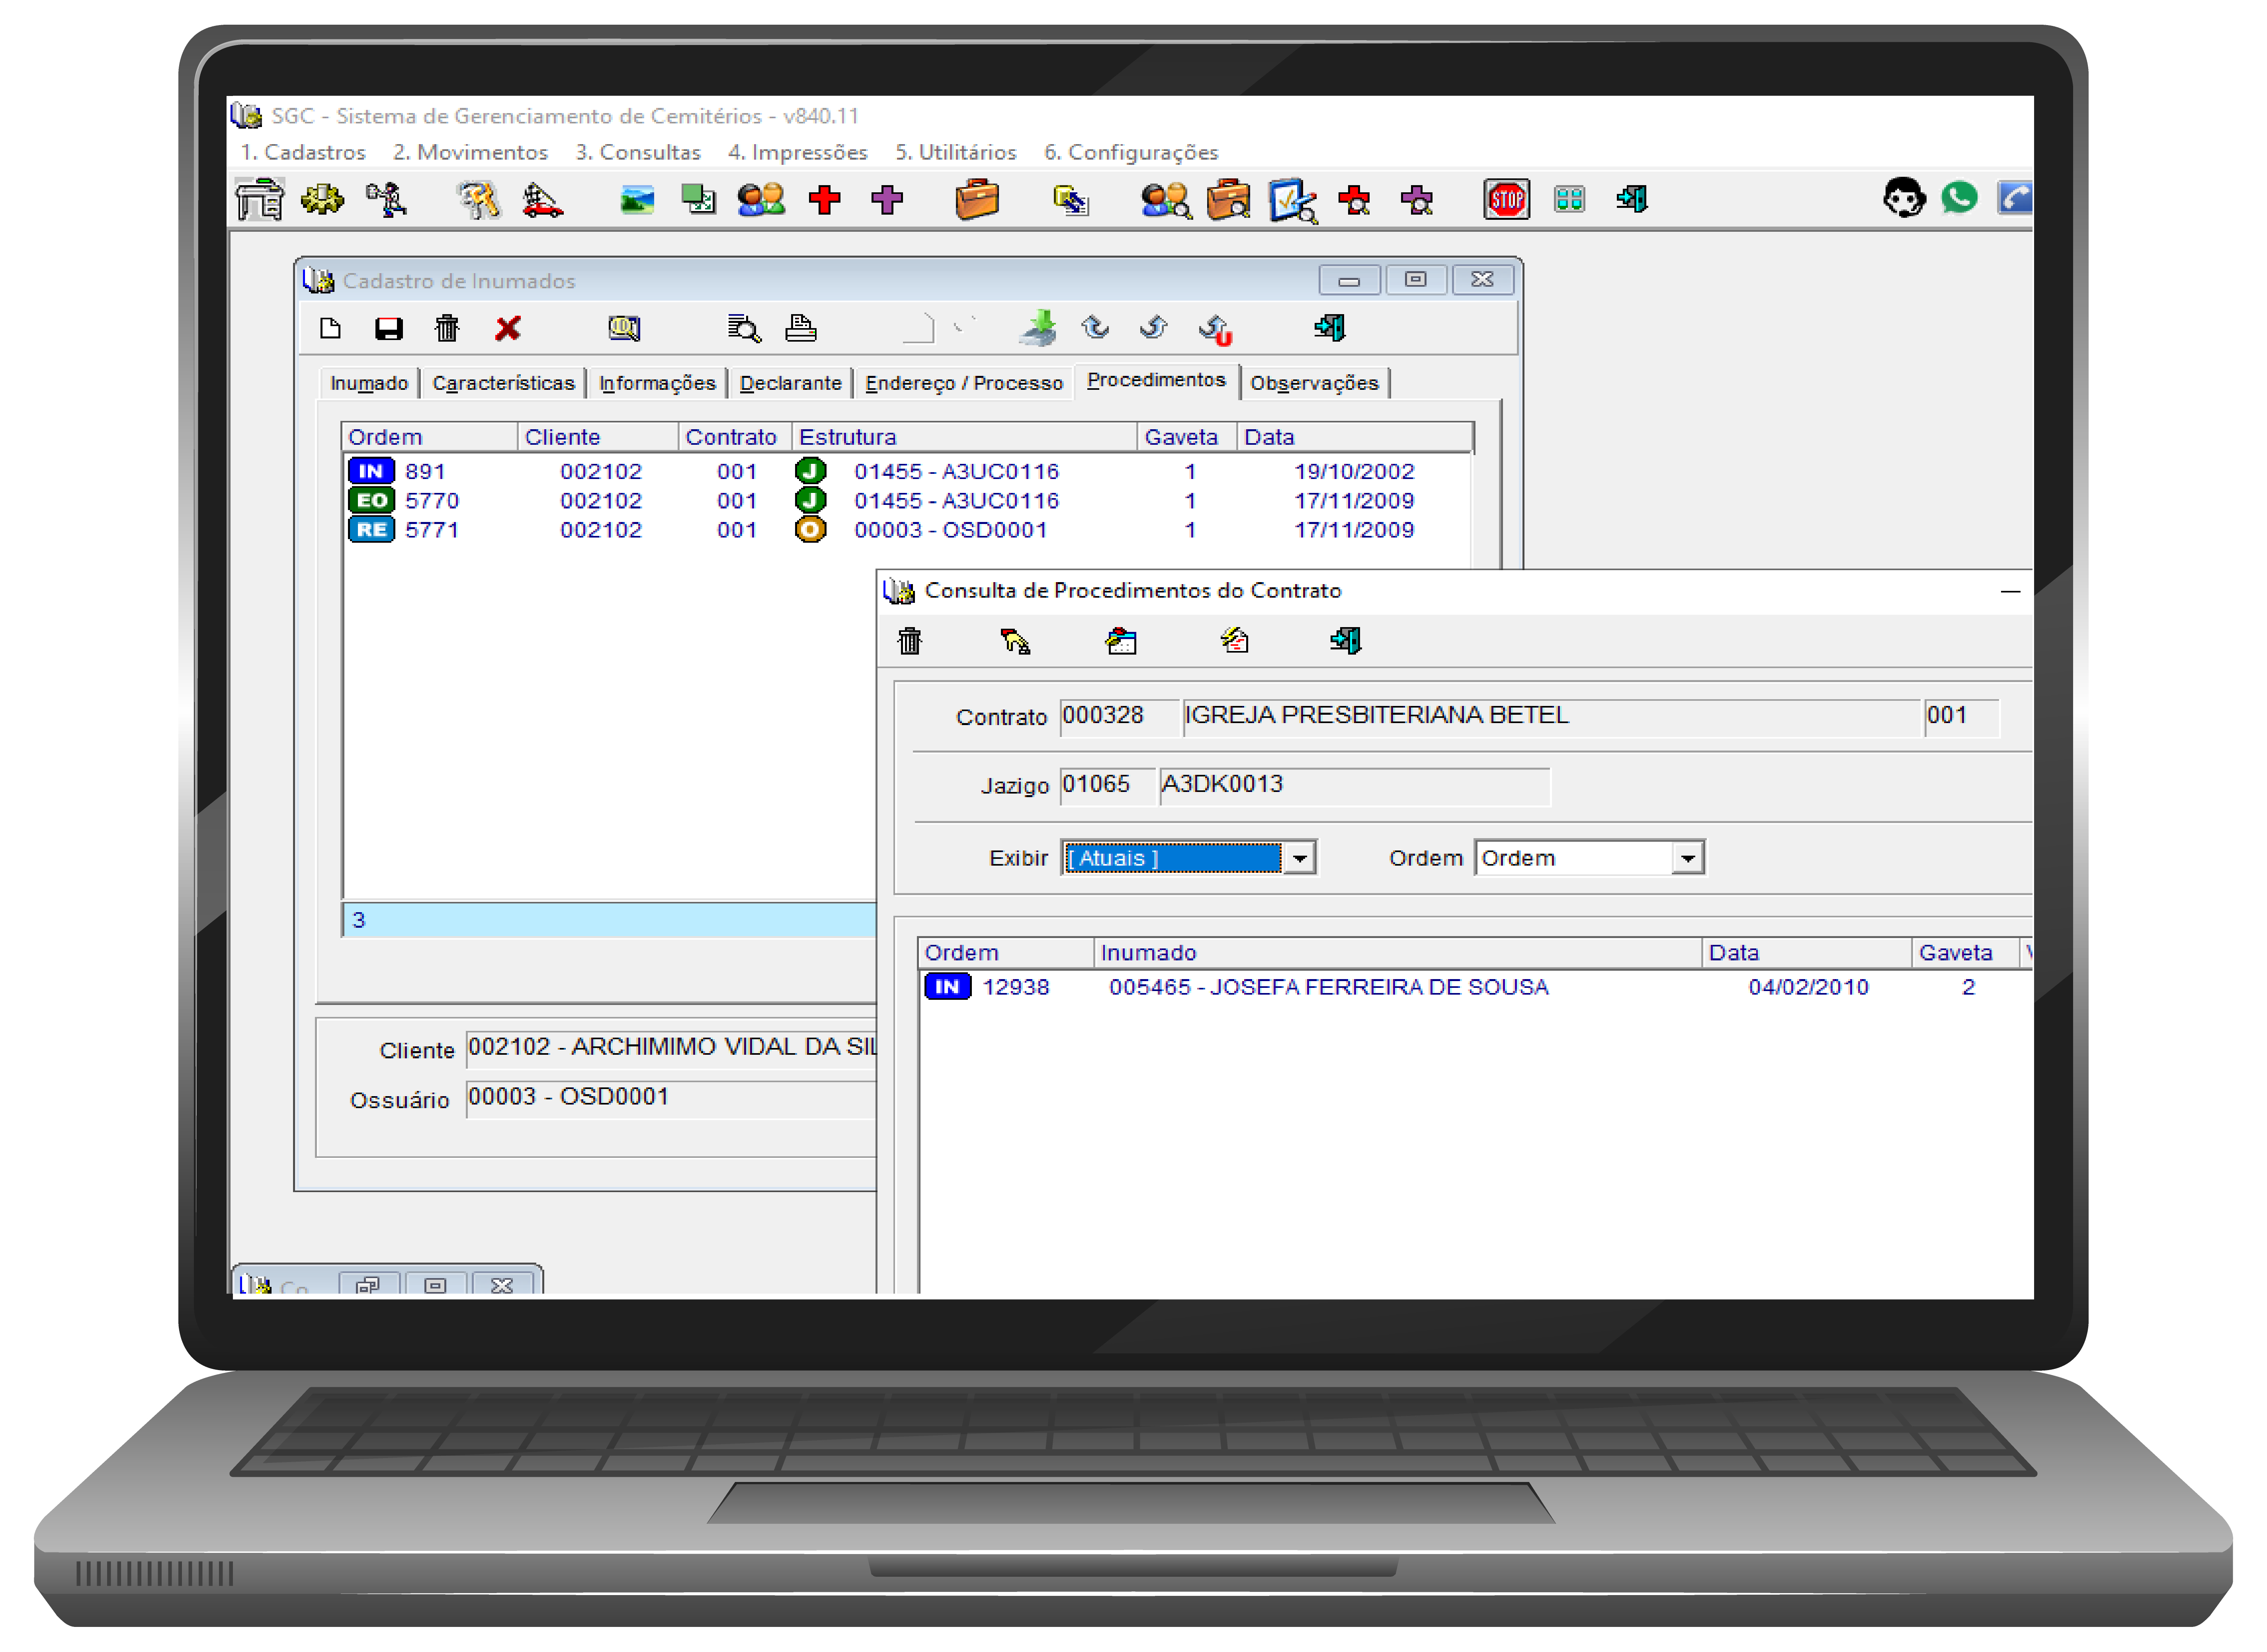Switch to the Inumado tab
Viewport: 2267px width, 1652px height.
[x=369, y=383]
